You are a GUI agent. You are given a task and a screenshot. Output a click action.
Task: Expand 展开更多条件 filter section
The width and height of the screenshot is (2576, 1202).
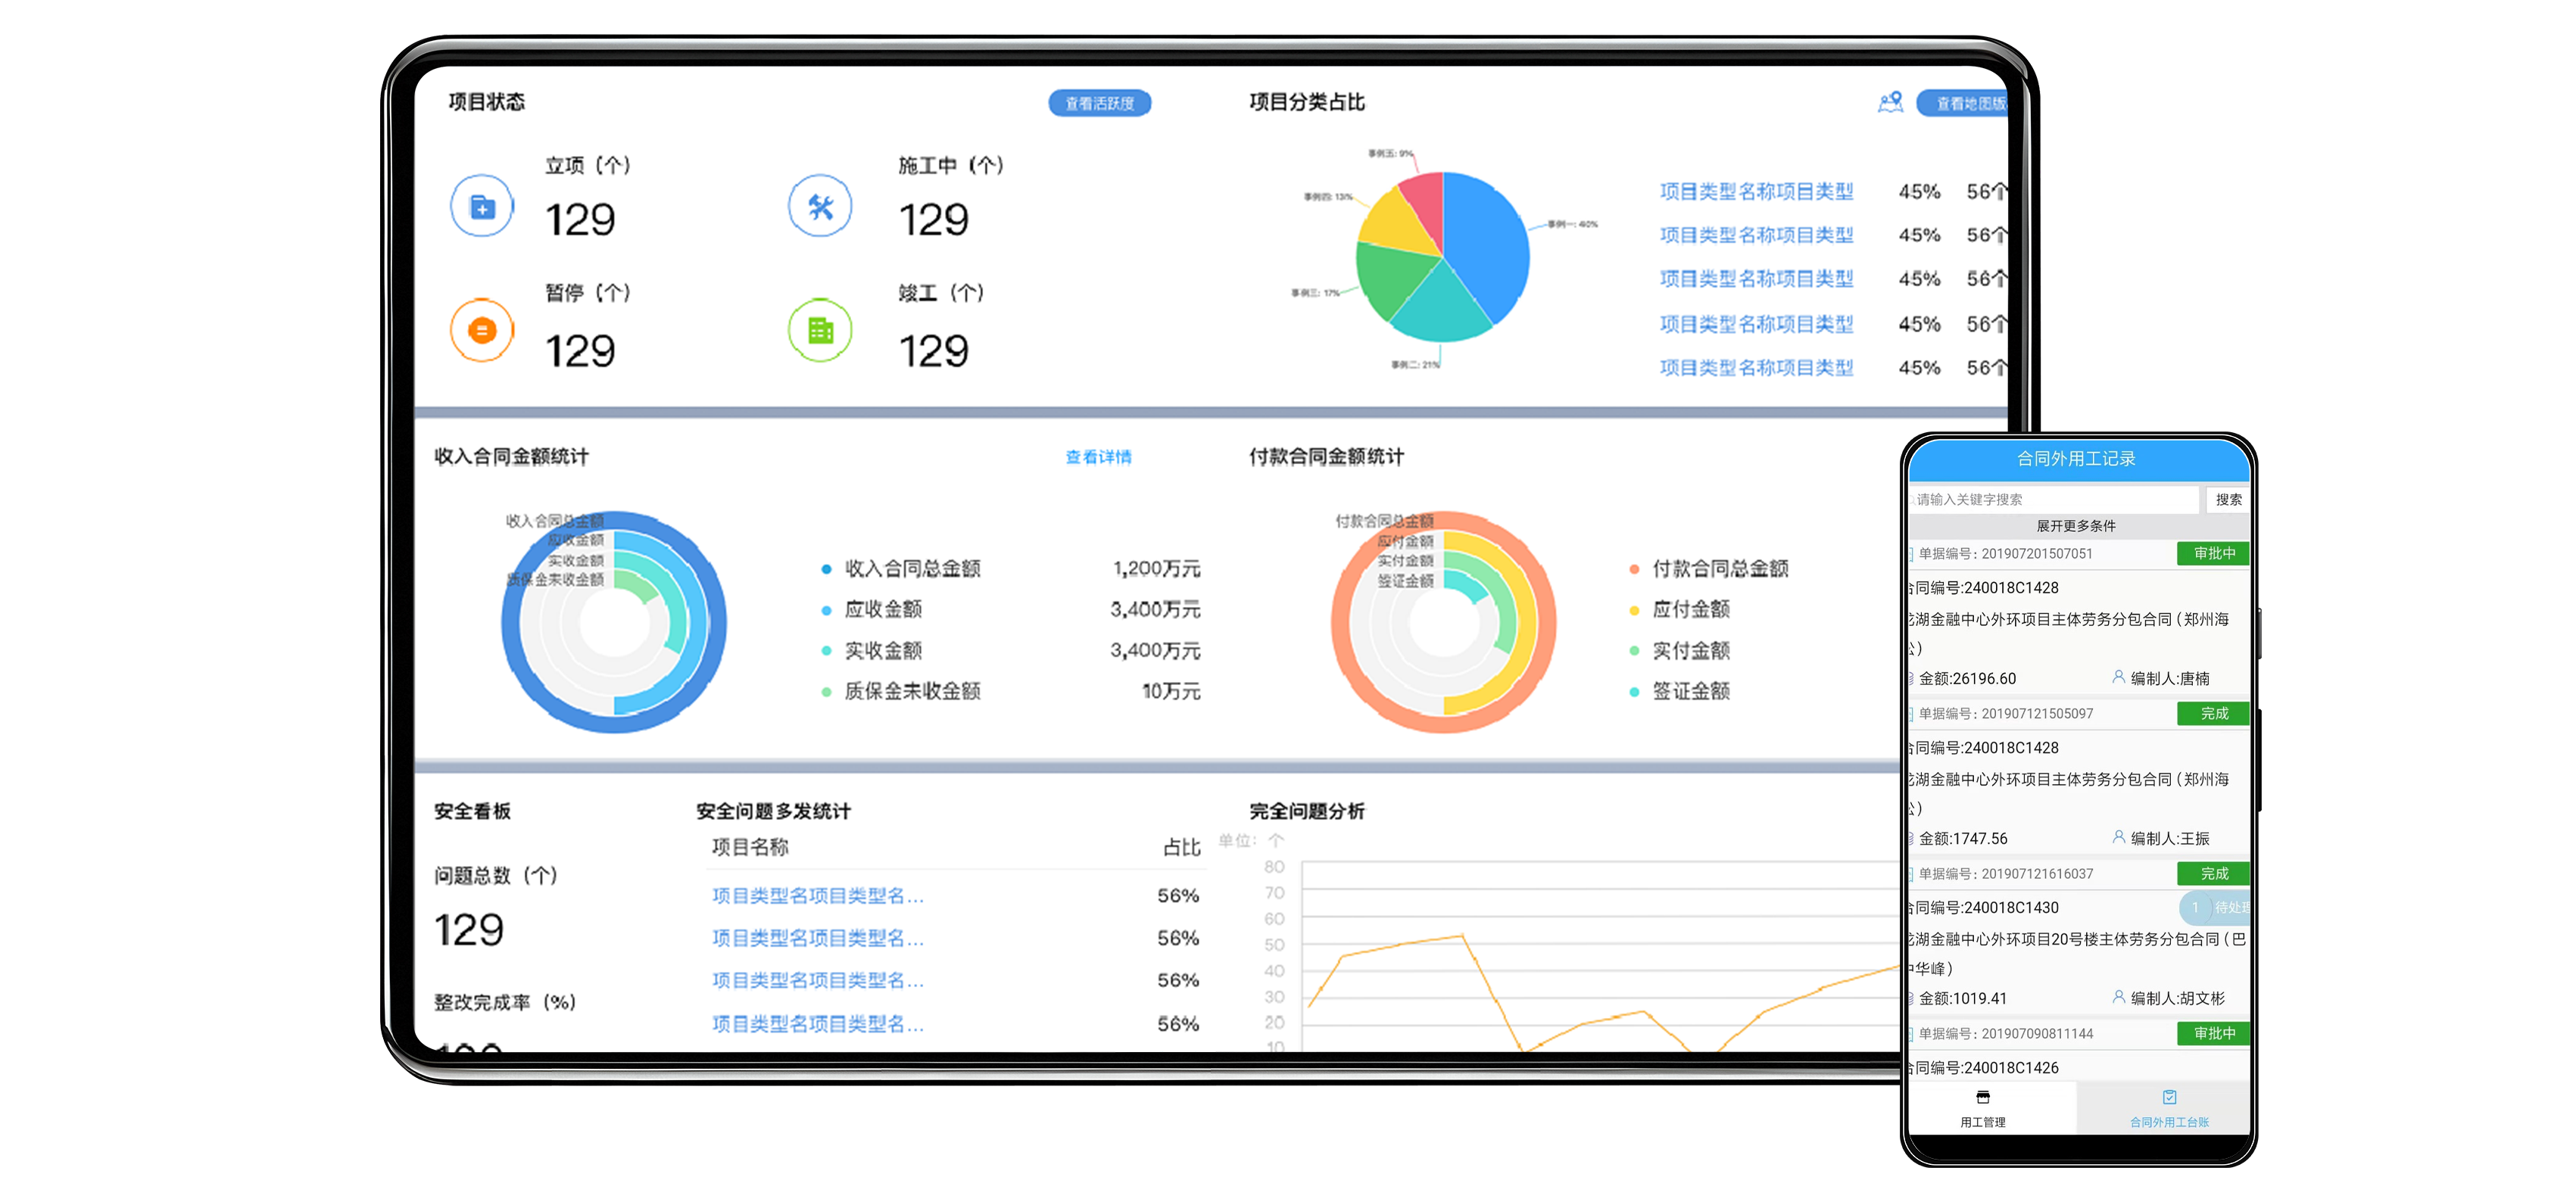coord(2076,526)
